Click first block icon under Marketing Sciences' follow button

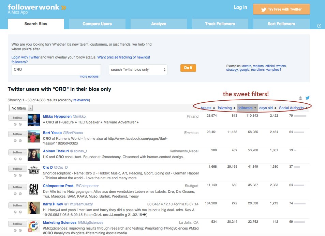pos(15,231)
